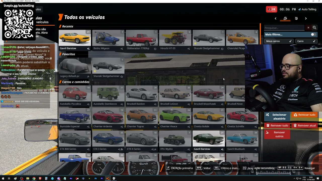The image size is (322, 181).
Task: Switch to the tuning sliders tab
Action: pyautogui.click(x=296, y=18)
